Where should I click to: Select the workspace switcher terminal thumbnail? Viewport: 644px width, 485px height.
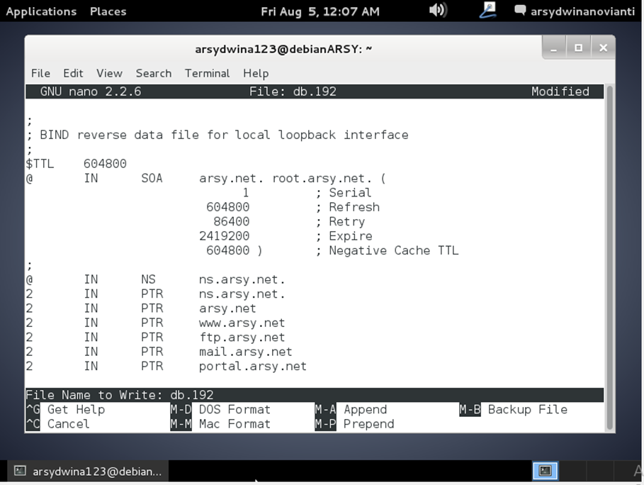point(545,471)
